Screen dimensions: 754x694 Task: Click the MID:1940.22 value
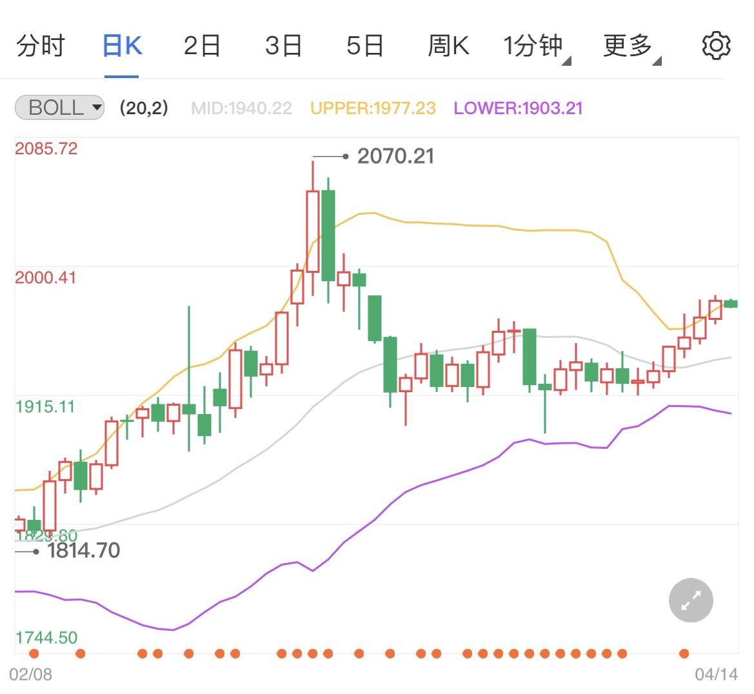click(241, 108)
